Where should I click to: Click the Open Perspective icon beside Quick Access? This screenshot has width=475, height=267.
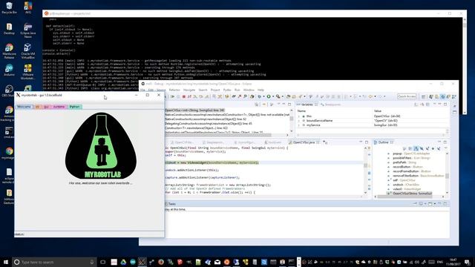(424, 96)
